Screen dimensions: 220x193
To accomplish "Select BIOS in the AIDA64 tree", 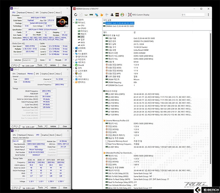I will pyautogui.click(x=81, y=42).
